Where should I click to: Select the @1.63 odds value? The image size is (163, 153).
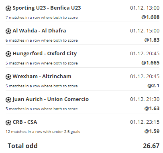pos(152,109)
